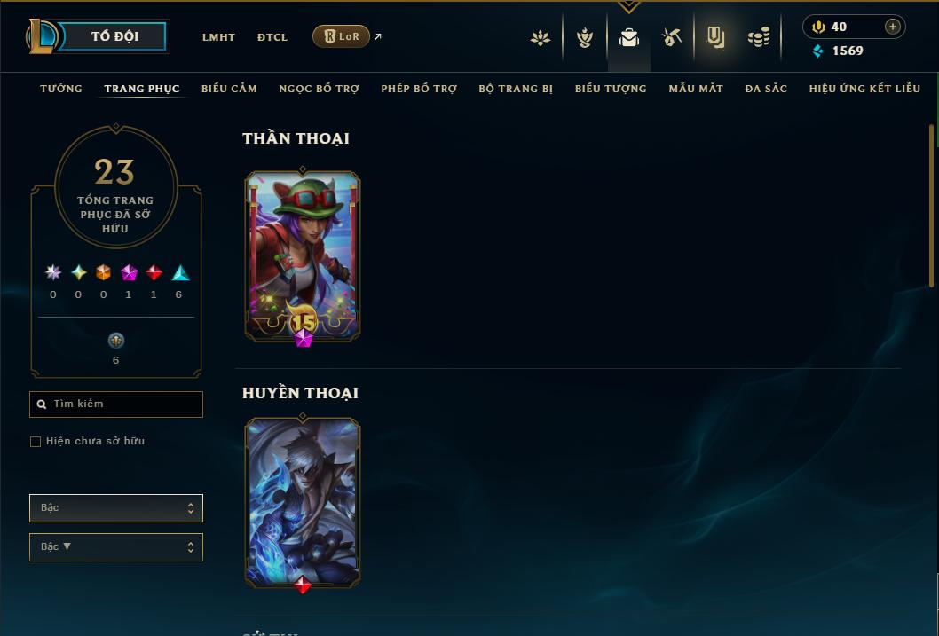Open the Profile banner icon
This screenshot has width=939, height=636.
[x=715, y=37]
